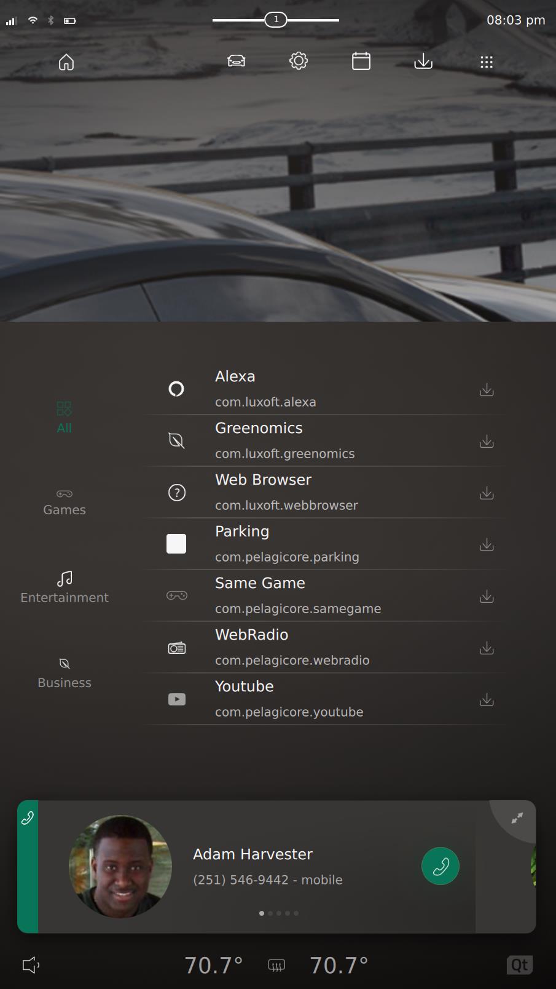This screenshot has height=989, width=556.
Task: Open the downloads icon in top bar
Action: [423, 62]
